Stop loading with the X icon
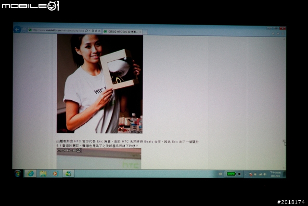The width and height of the screenshot is (308, 206). (x=100, y=31)
